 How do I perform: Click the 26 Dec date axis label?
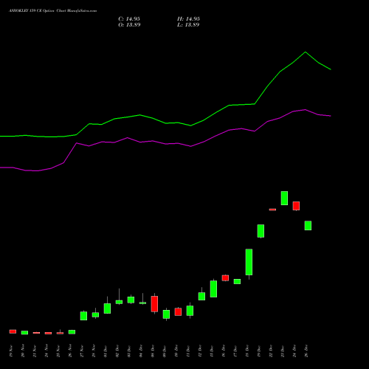(306, 351)
